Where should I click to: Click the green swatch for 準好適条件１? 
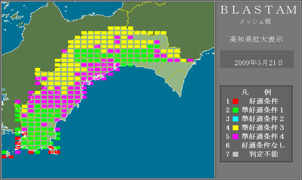coord(235,110)
